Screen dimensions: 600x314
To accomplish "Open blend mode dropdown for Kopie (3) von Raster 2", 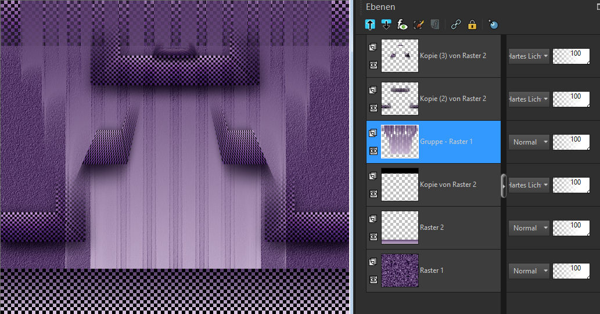I will tap(529, 56).
